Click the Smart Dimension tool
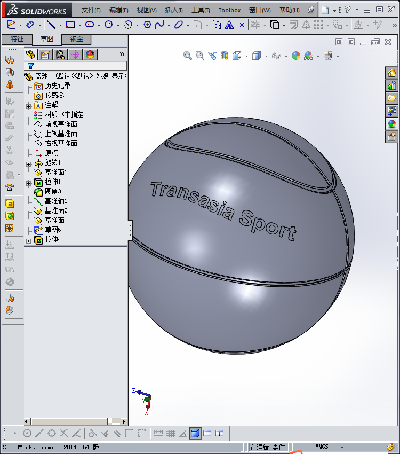 [x=30, y=25]
